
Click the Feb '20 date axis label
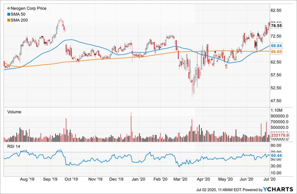160,179
